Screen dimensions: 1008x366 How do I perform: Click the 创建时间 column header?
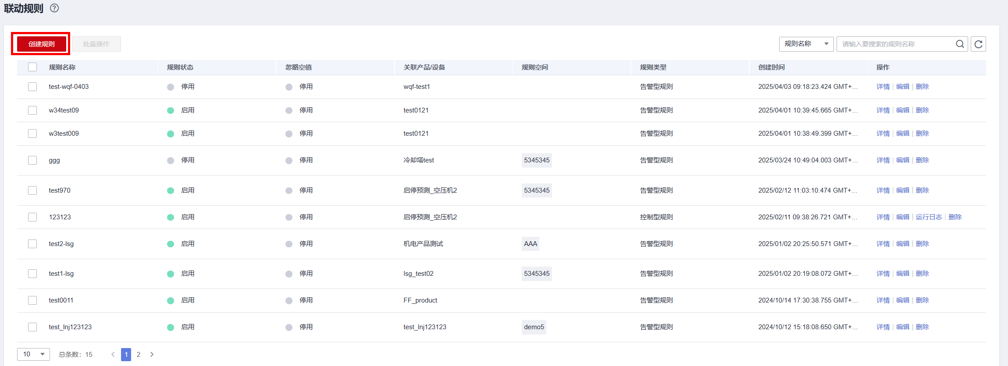[772, 67]
